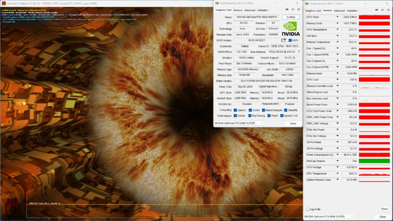This screenshot has height=221, width=393.
Task: Click the refresh icon in Graphics Card window
Action: coord(293,9)
